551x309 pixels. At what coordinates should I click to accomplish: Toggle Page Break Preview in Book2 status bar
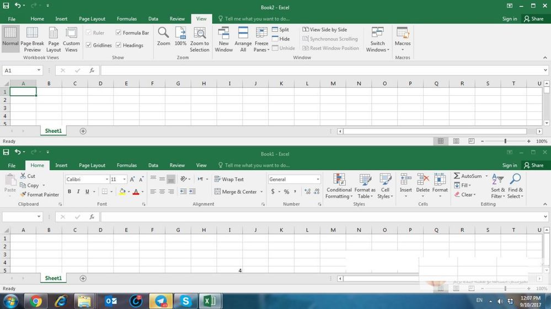(x=471, y=141)
